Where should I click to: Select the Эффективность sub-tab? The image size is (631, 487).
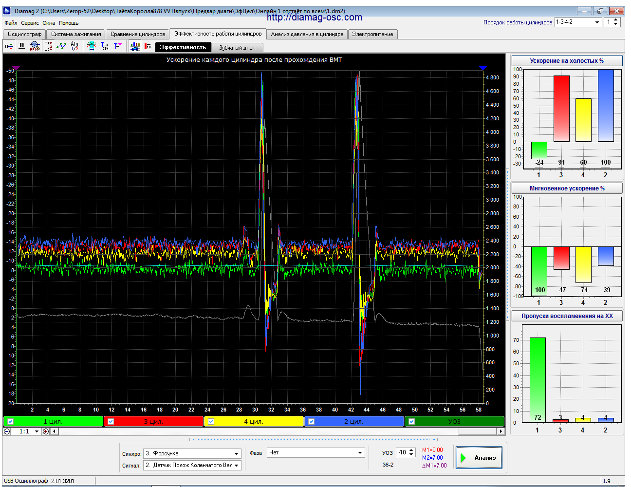tap(183, 47)
